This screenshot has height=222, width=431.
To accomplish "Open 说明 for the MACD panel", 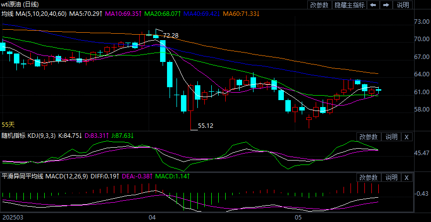I will click(x=391, y=177).
